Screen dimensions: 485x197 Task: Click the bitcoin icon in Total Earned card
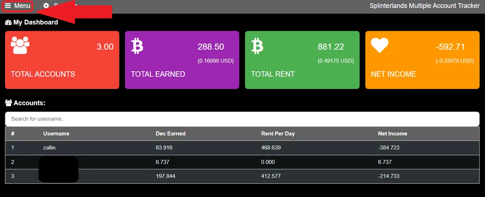137,45
